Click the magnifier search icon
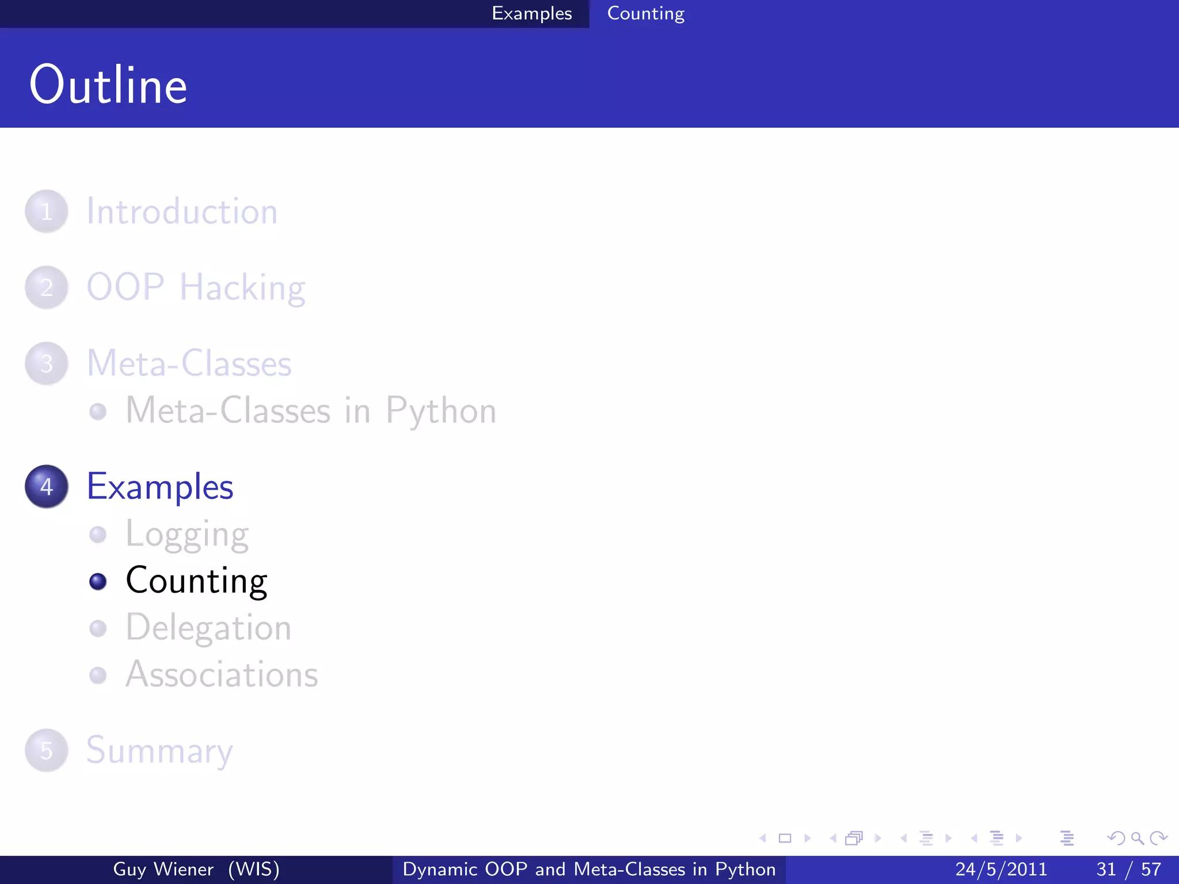The width and height of the screenshot is (1179, 884). (1138, 839)
